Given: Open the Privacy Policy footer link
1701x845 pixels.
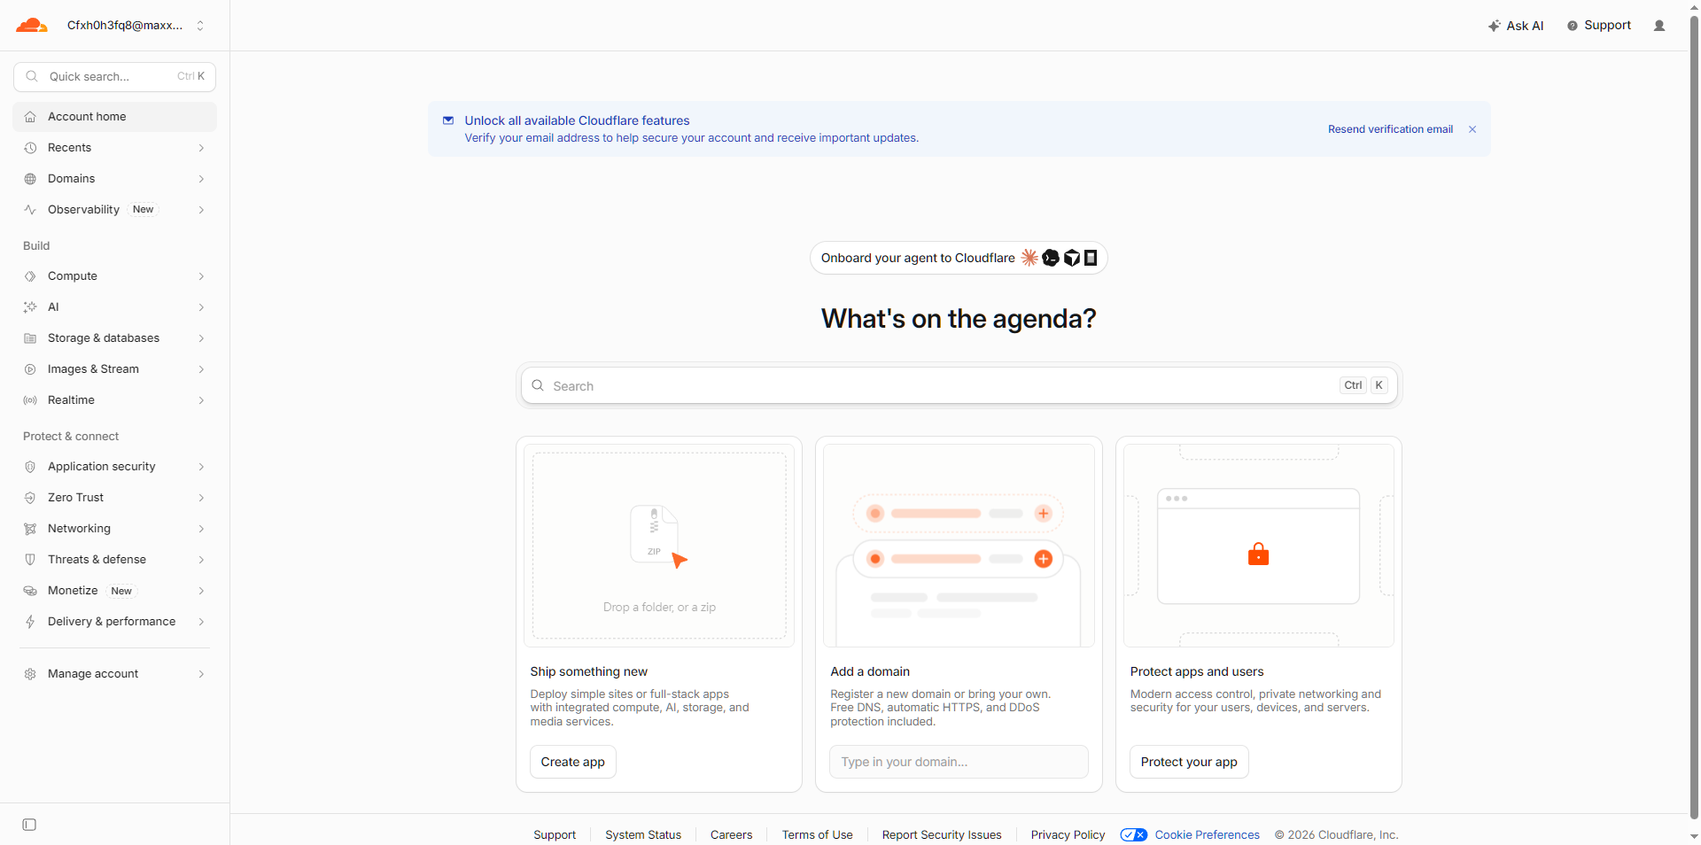Looking at the screenshot, I should (x=1068, y=834).
